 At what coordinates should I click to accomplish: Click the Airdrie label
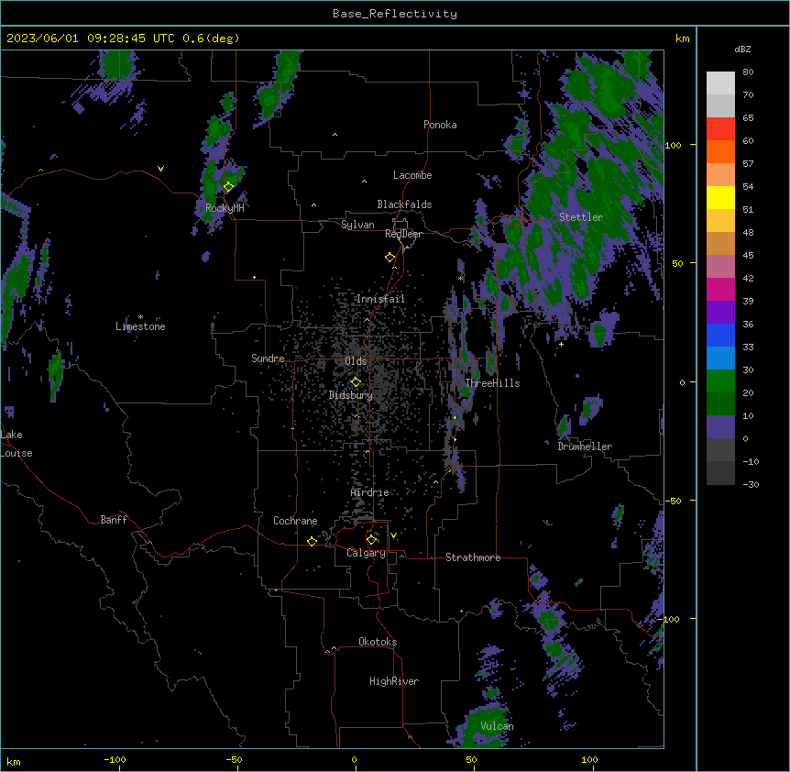(370, 492)
